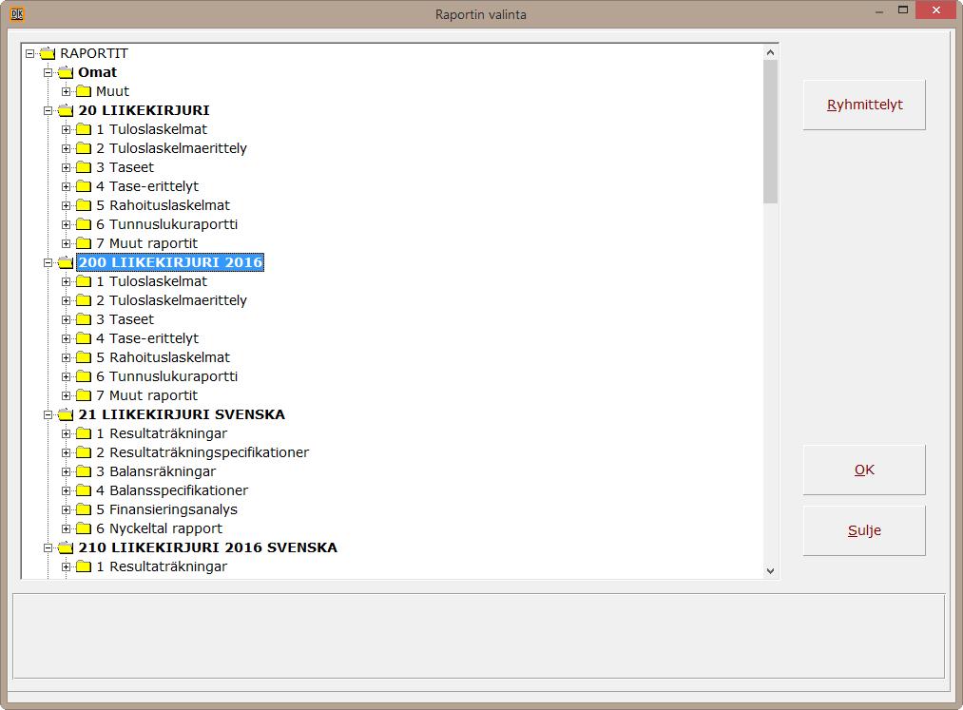Select 20 LIIKEKIRJURI tree item
Image resolution: width=963 pixels, height=710 pixels.
[144, 110]
